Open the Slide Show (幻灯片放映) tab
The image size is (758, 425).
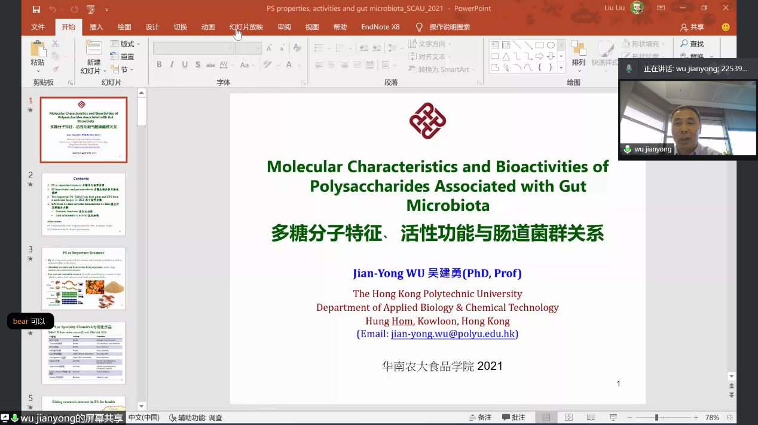click(246, 27)
